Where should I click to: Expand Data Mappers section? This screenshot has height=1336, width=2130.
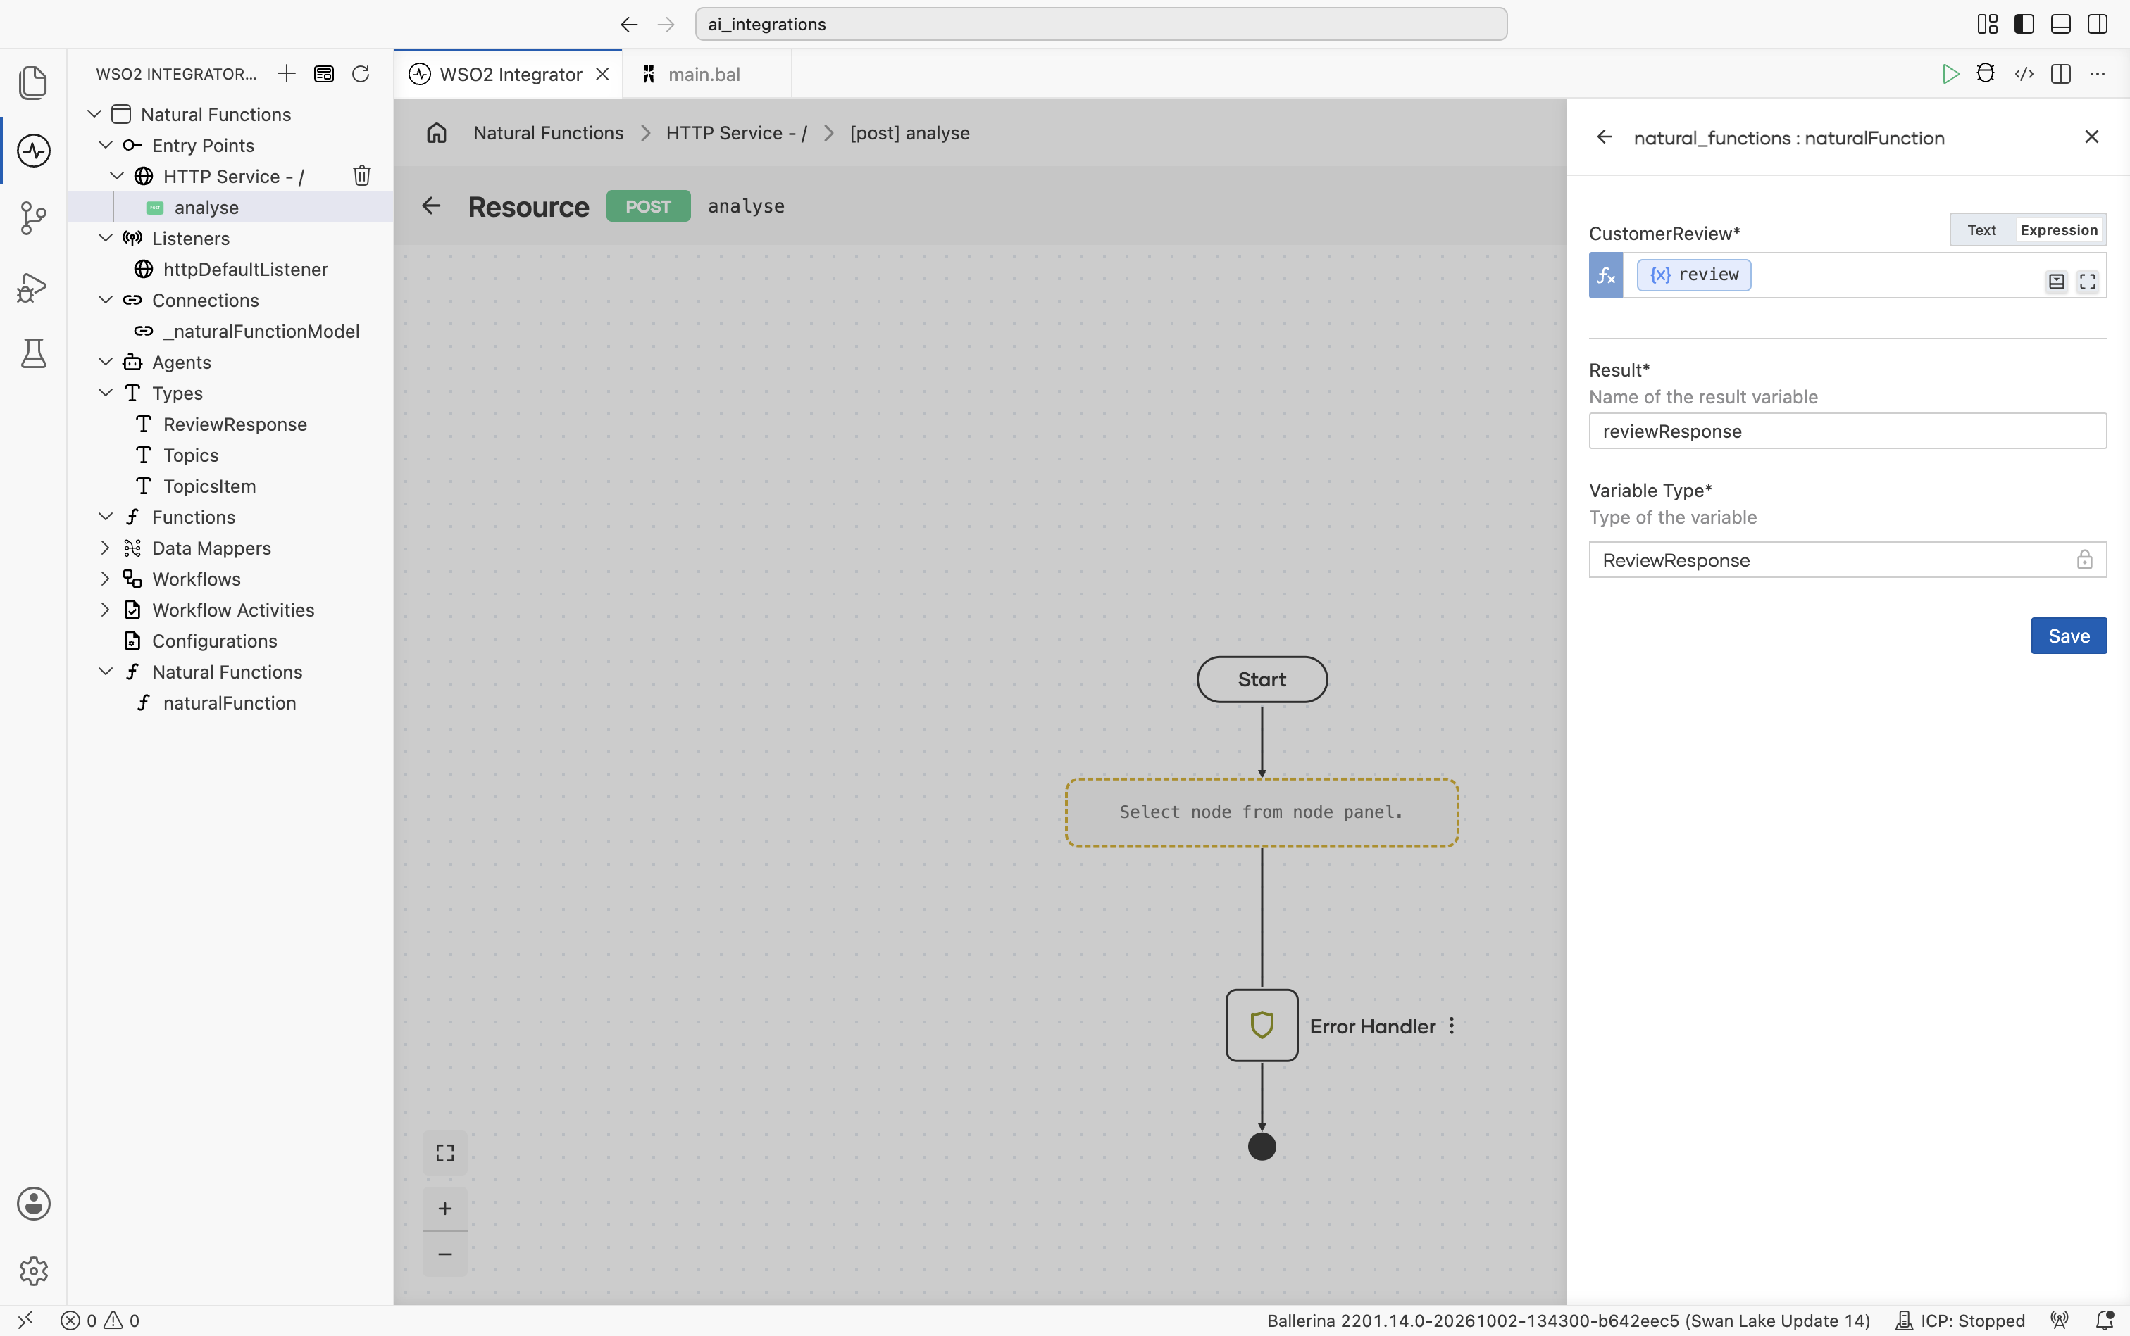pos(105,548)
